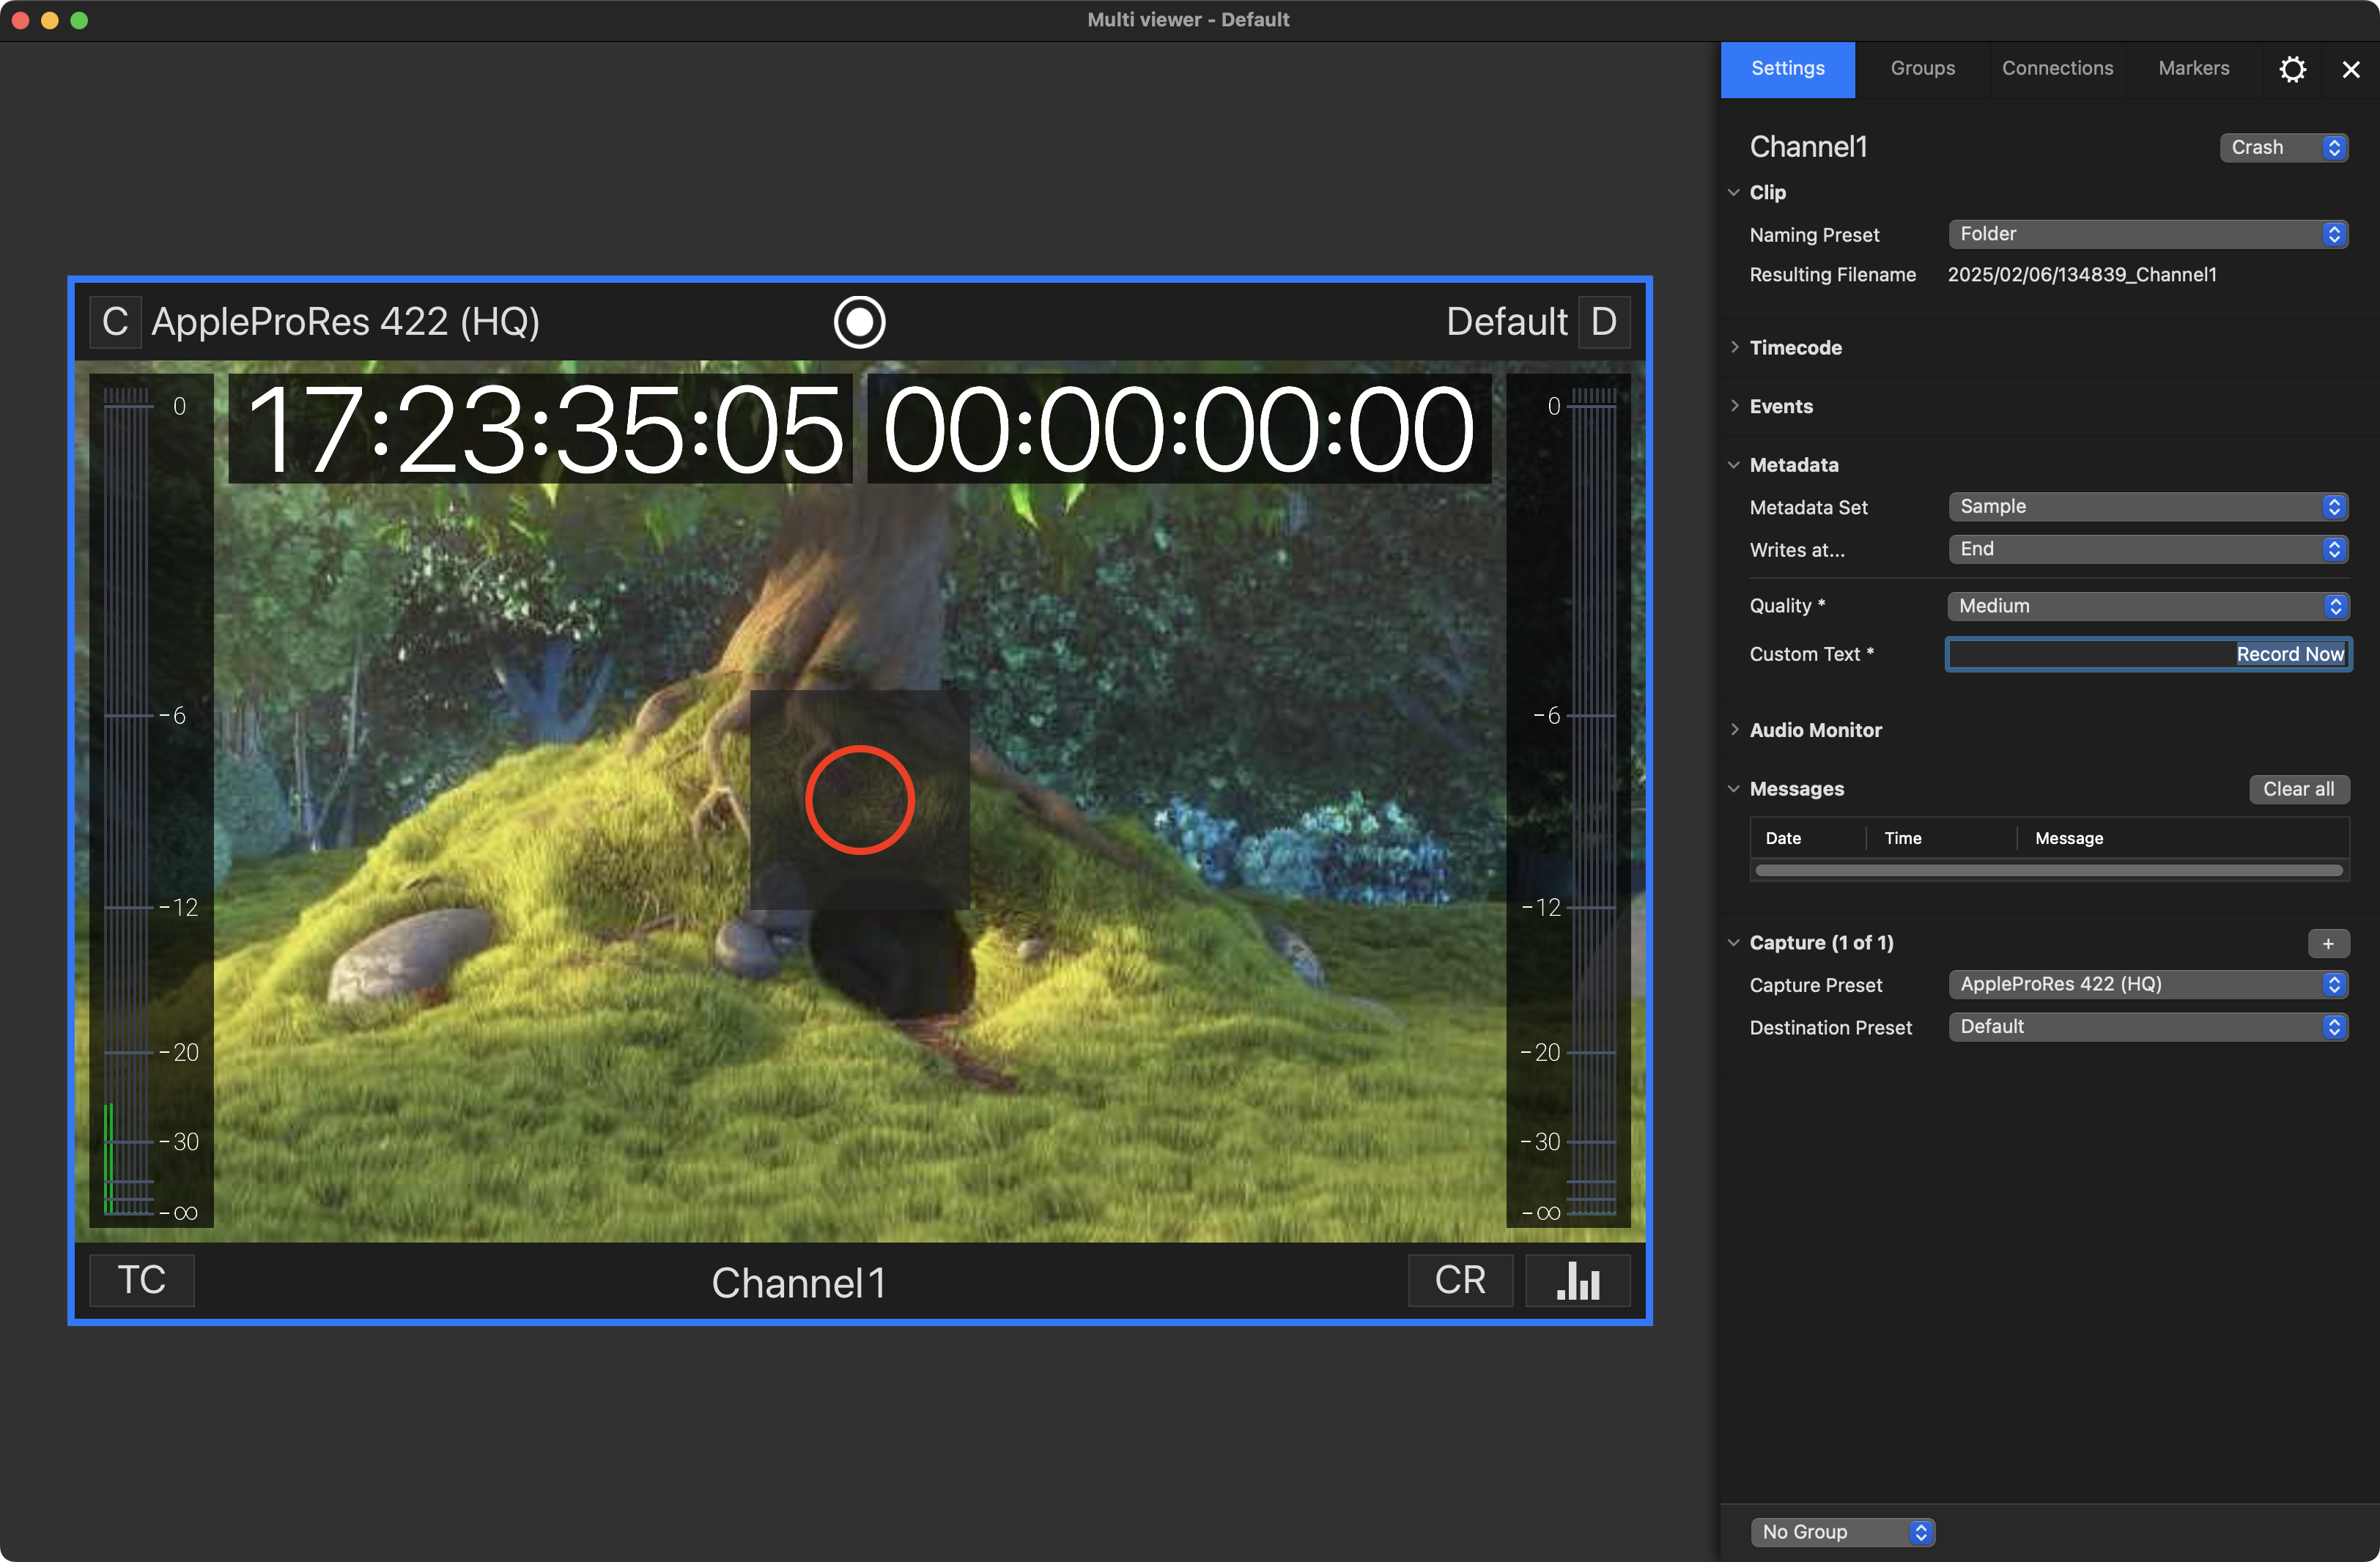The height and width of the screenshot is (1562, 2380).
Task: Expand the Events section
Action: 1734,406
